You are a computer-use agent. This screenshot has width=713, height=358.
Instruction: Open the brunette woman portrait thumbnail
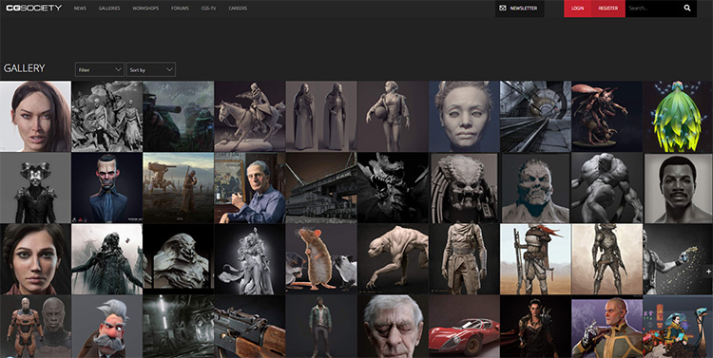click(x=35, y=116)
